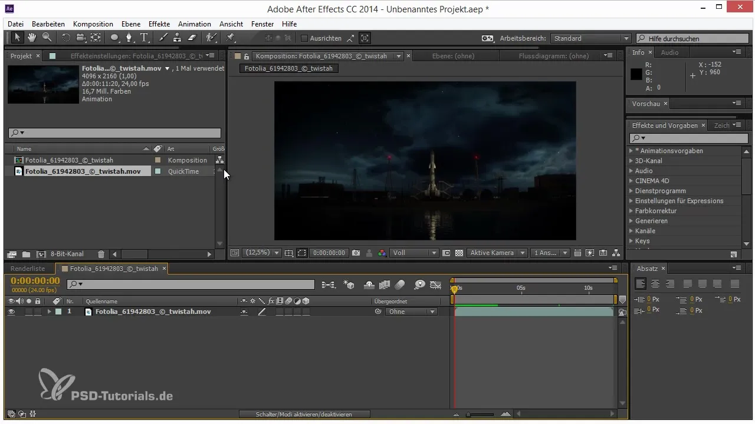Select the Text tool

[x=144, y=38]
